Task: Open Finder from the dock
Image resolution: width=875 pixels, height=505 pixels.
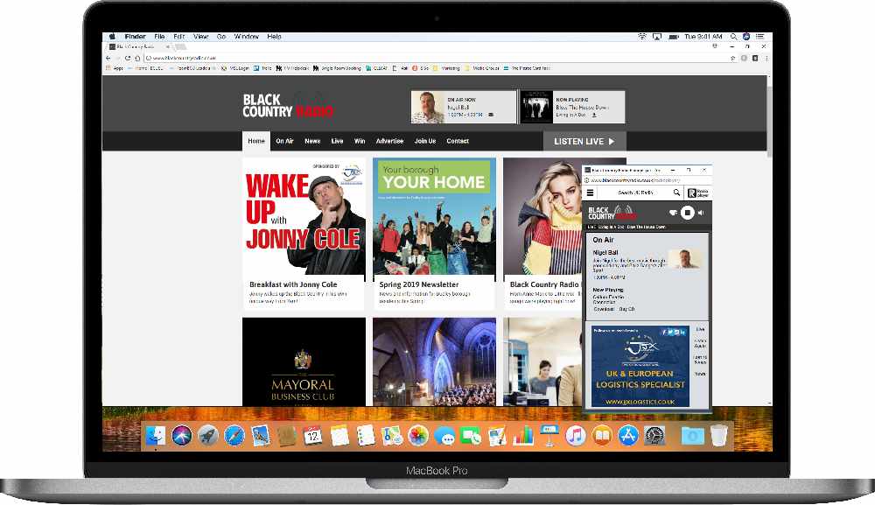Action: pos(155,436)
